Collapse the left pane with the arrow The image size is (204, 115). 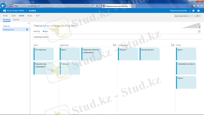click(28, 23)
